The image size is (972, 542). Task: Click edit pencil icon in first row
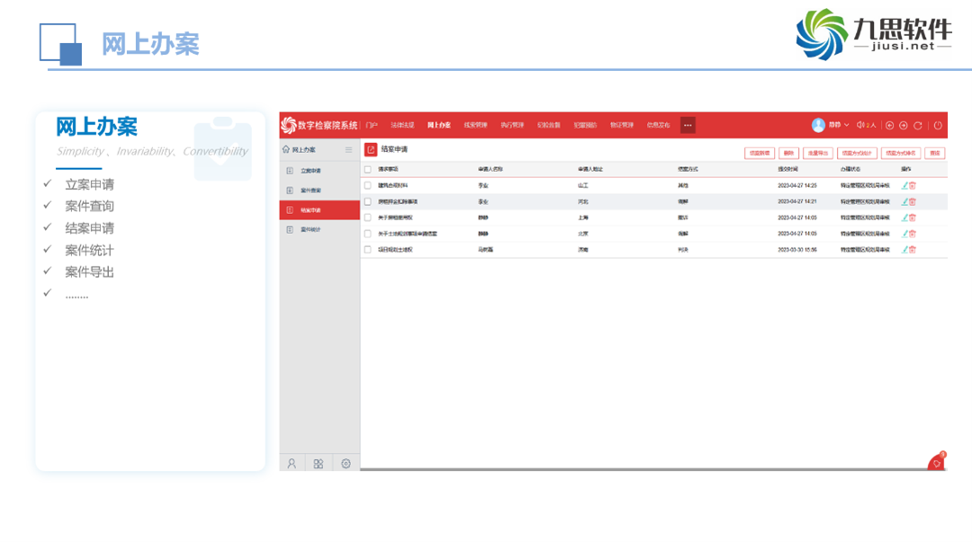point(904,186)
